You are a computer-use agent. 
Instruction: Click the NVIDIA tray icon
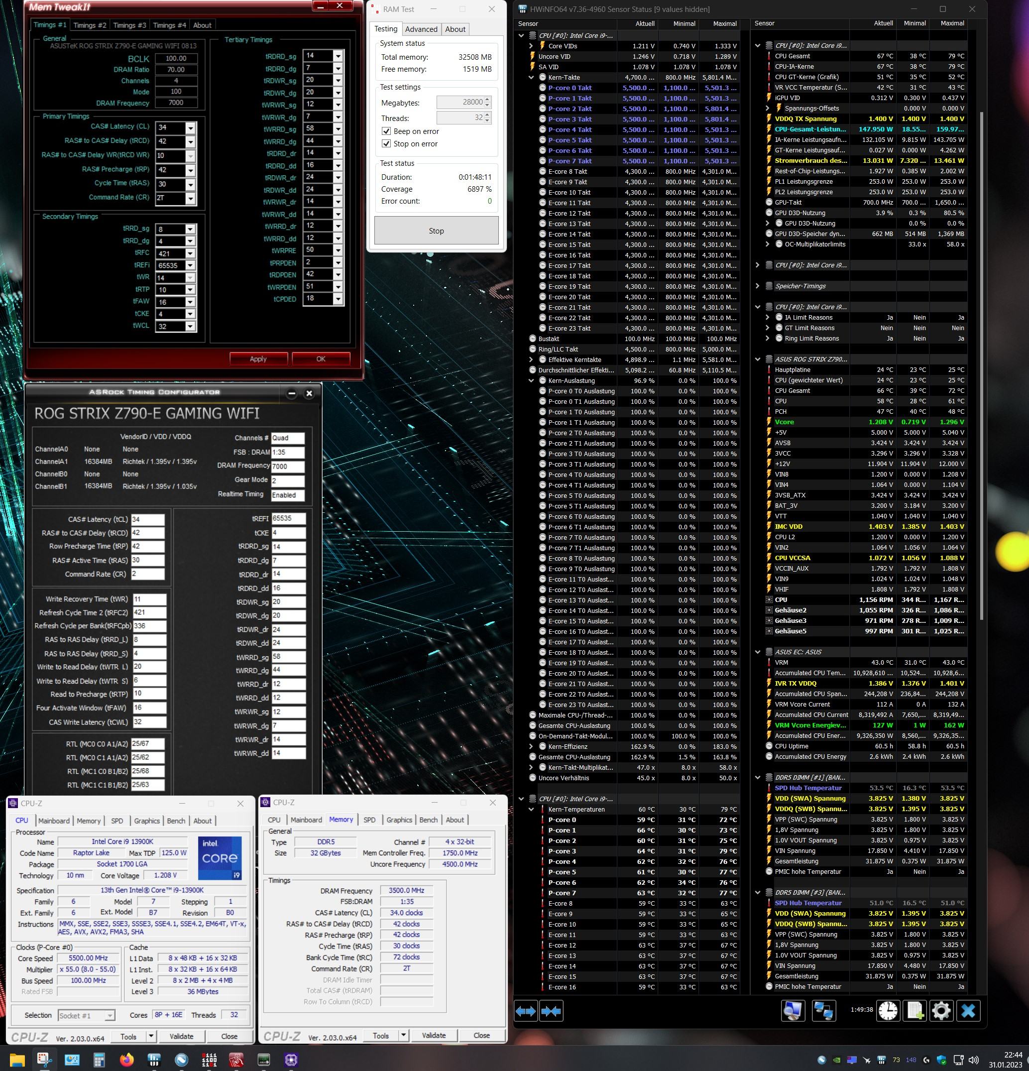point(837,1060)
